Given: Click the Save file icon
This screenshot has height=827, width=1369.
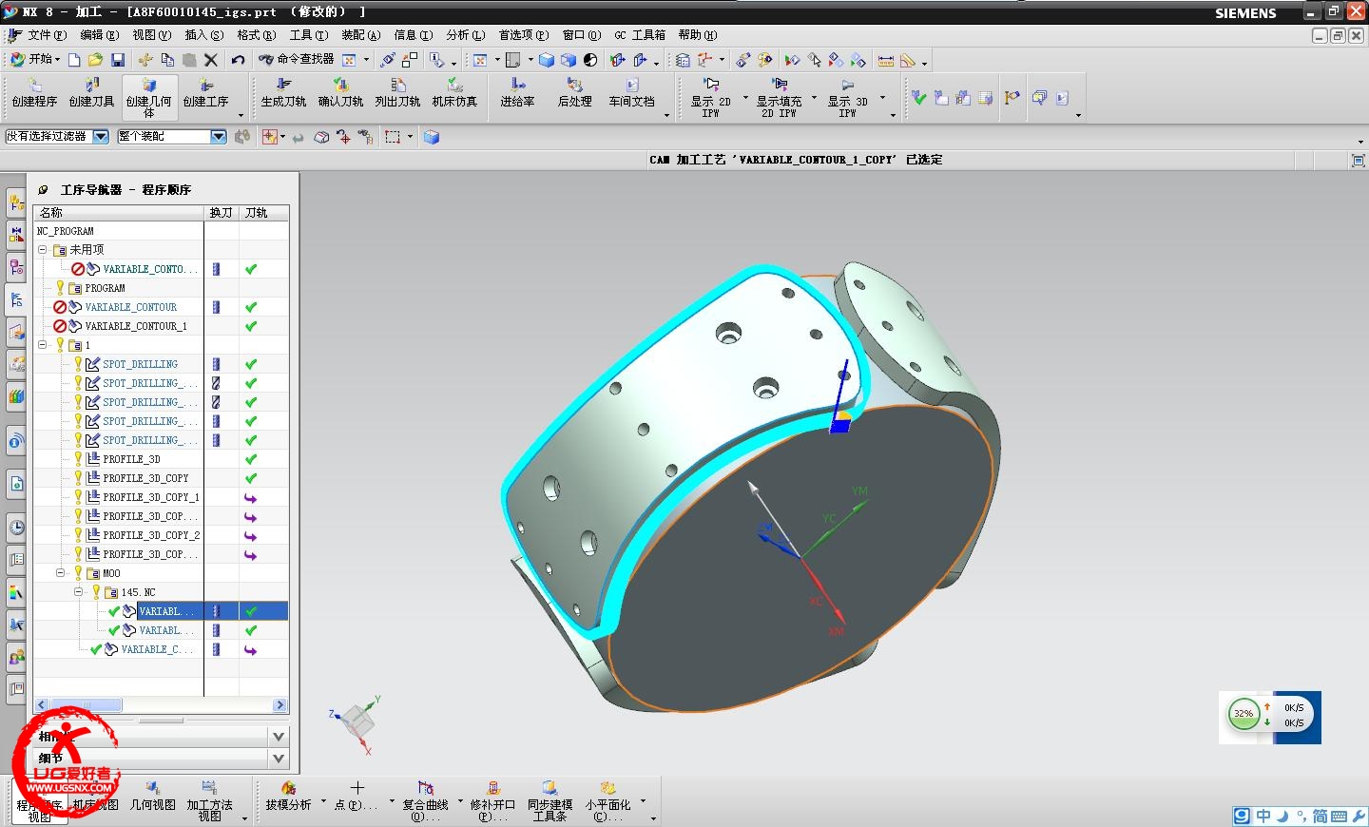Looking at the screenshot, I should pyautogui.click(x=118, y=60).
